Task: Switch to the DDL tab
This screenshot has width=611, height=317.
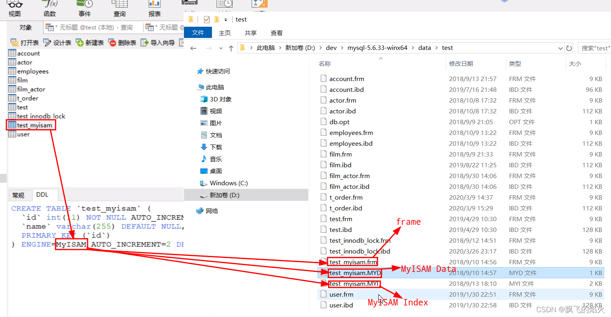Action: [x=42, y=195]
